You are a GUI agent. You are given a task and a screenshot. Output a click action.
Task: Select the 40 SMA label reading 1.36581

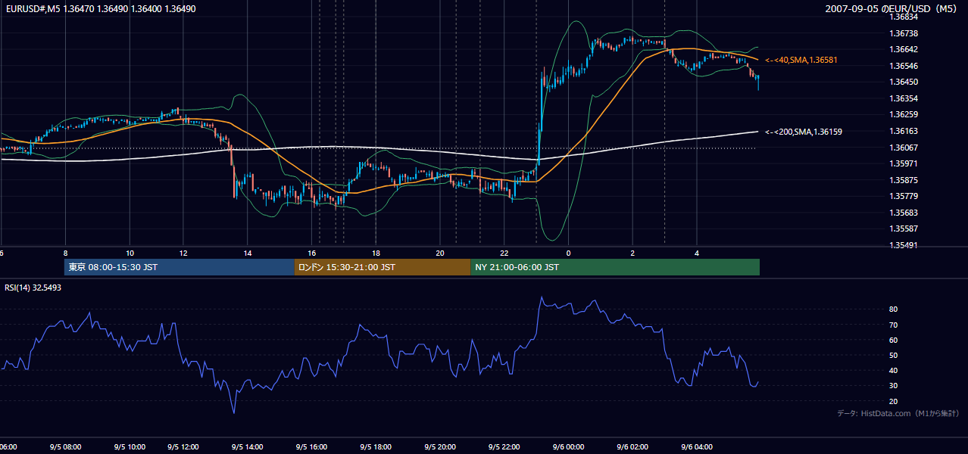tap(801, 60)
